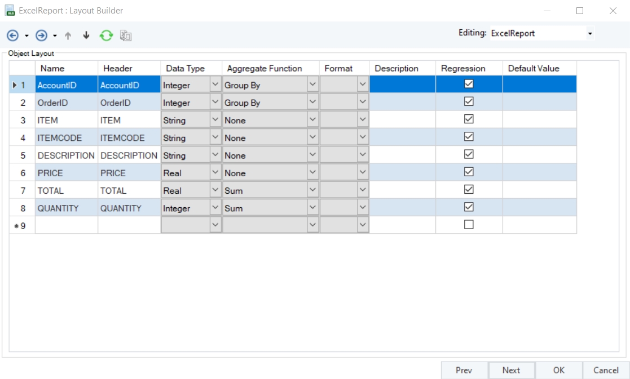Open the Editing ExcelReport dropdown
The height and width of the screenshot is (379, 630).
click(590, 34)
